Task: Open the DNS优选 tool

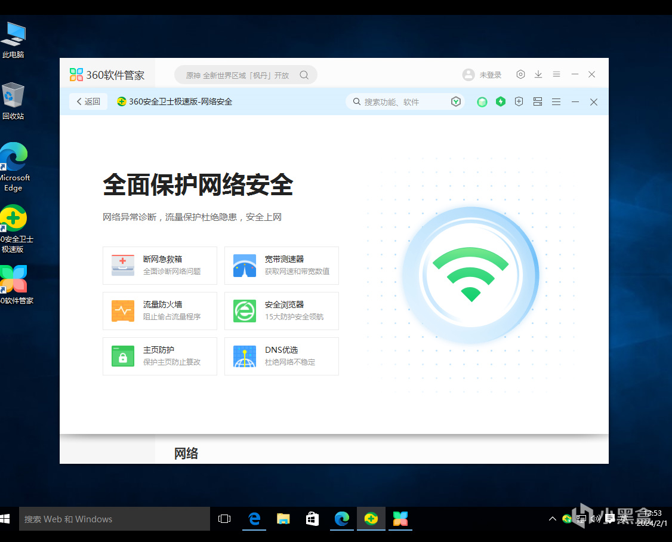Action: (282, 356)
